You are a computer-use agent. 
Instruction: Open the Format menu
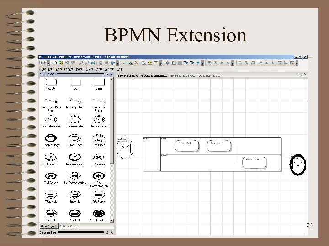pos(69,69)
